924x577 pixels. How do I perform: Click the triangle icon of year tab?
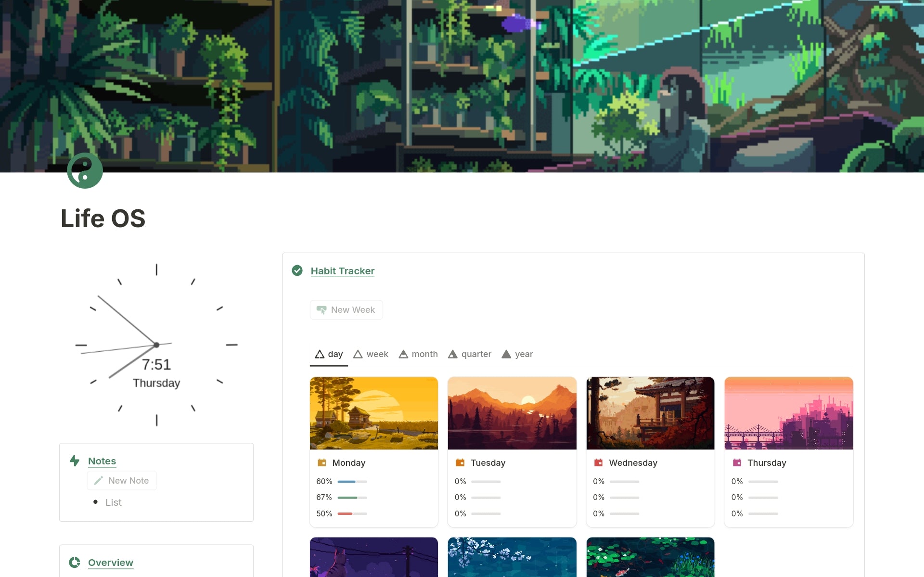tap(506, 354)
